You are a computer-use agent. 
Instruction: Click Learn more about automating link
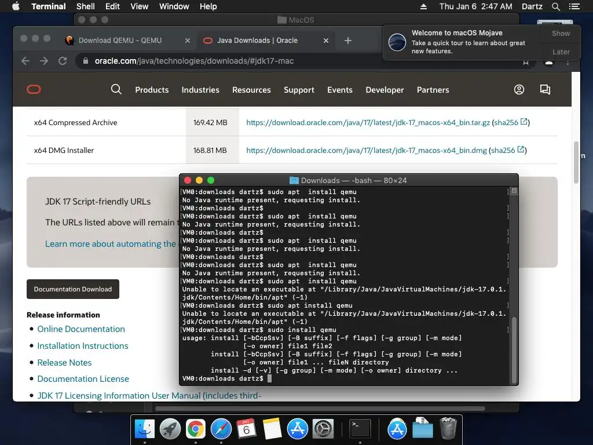111,244
